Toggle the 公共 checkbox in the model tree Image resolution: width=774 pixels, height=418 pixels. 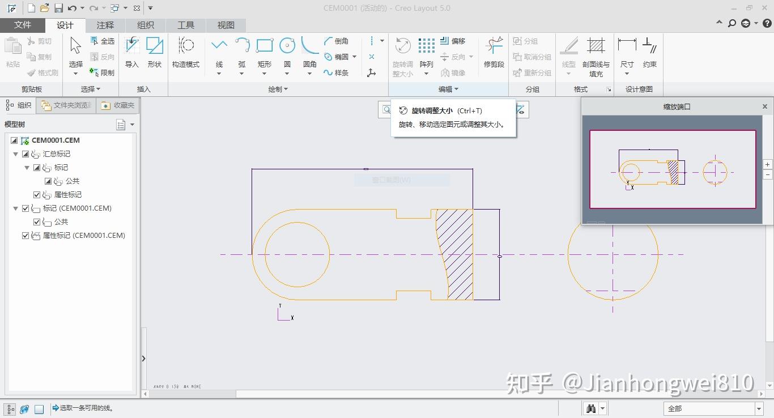48,181
